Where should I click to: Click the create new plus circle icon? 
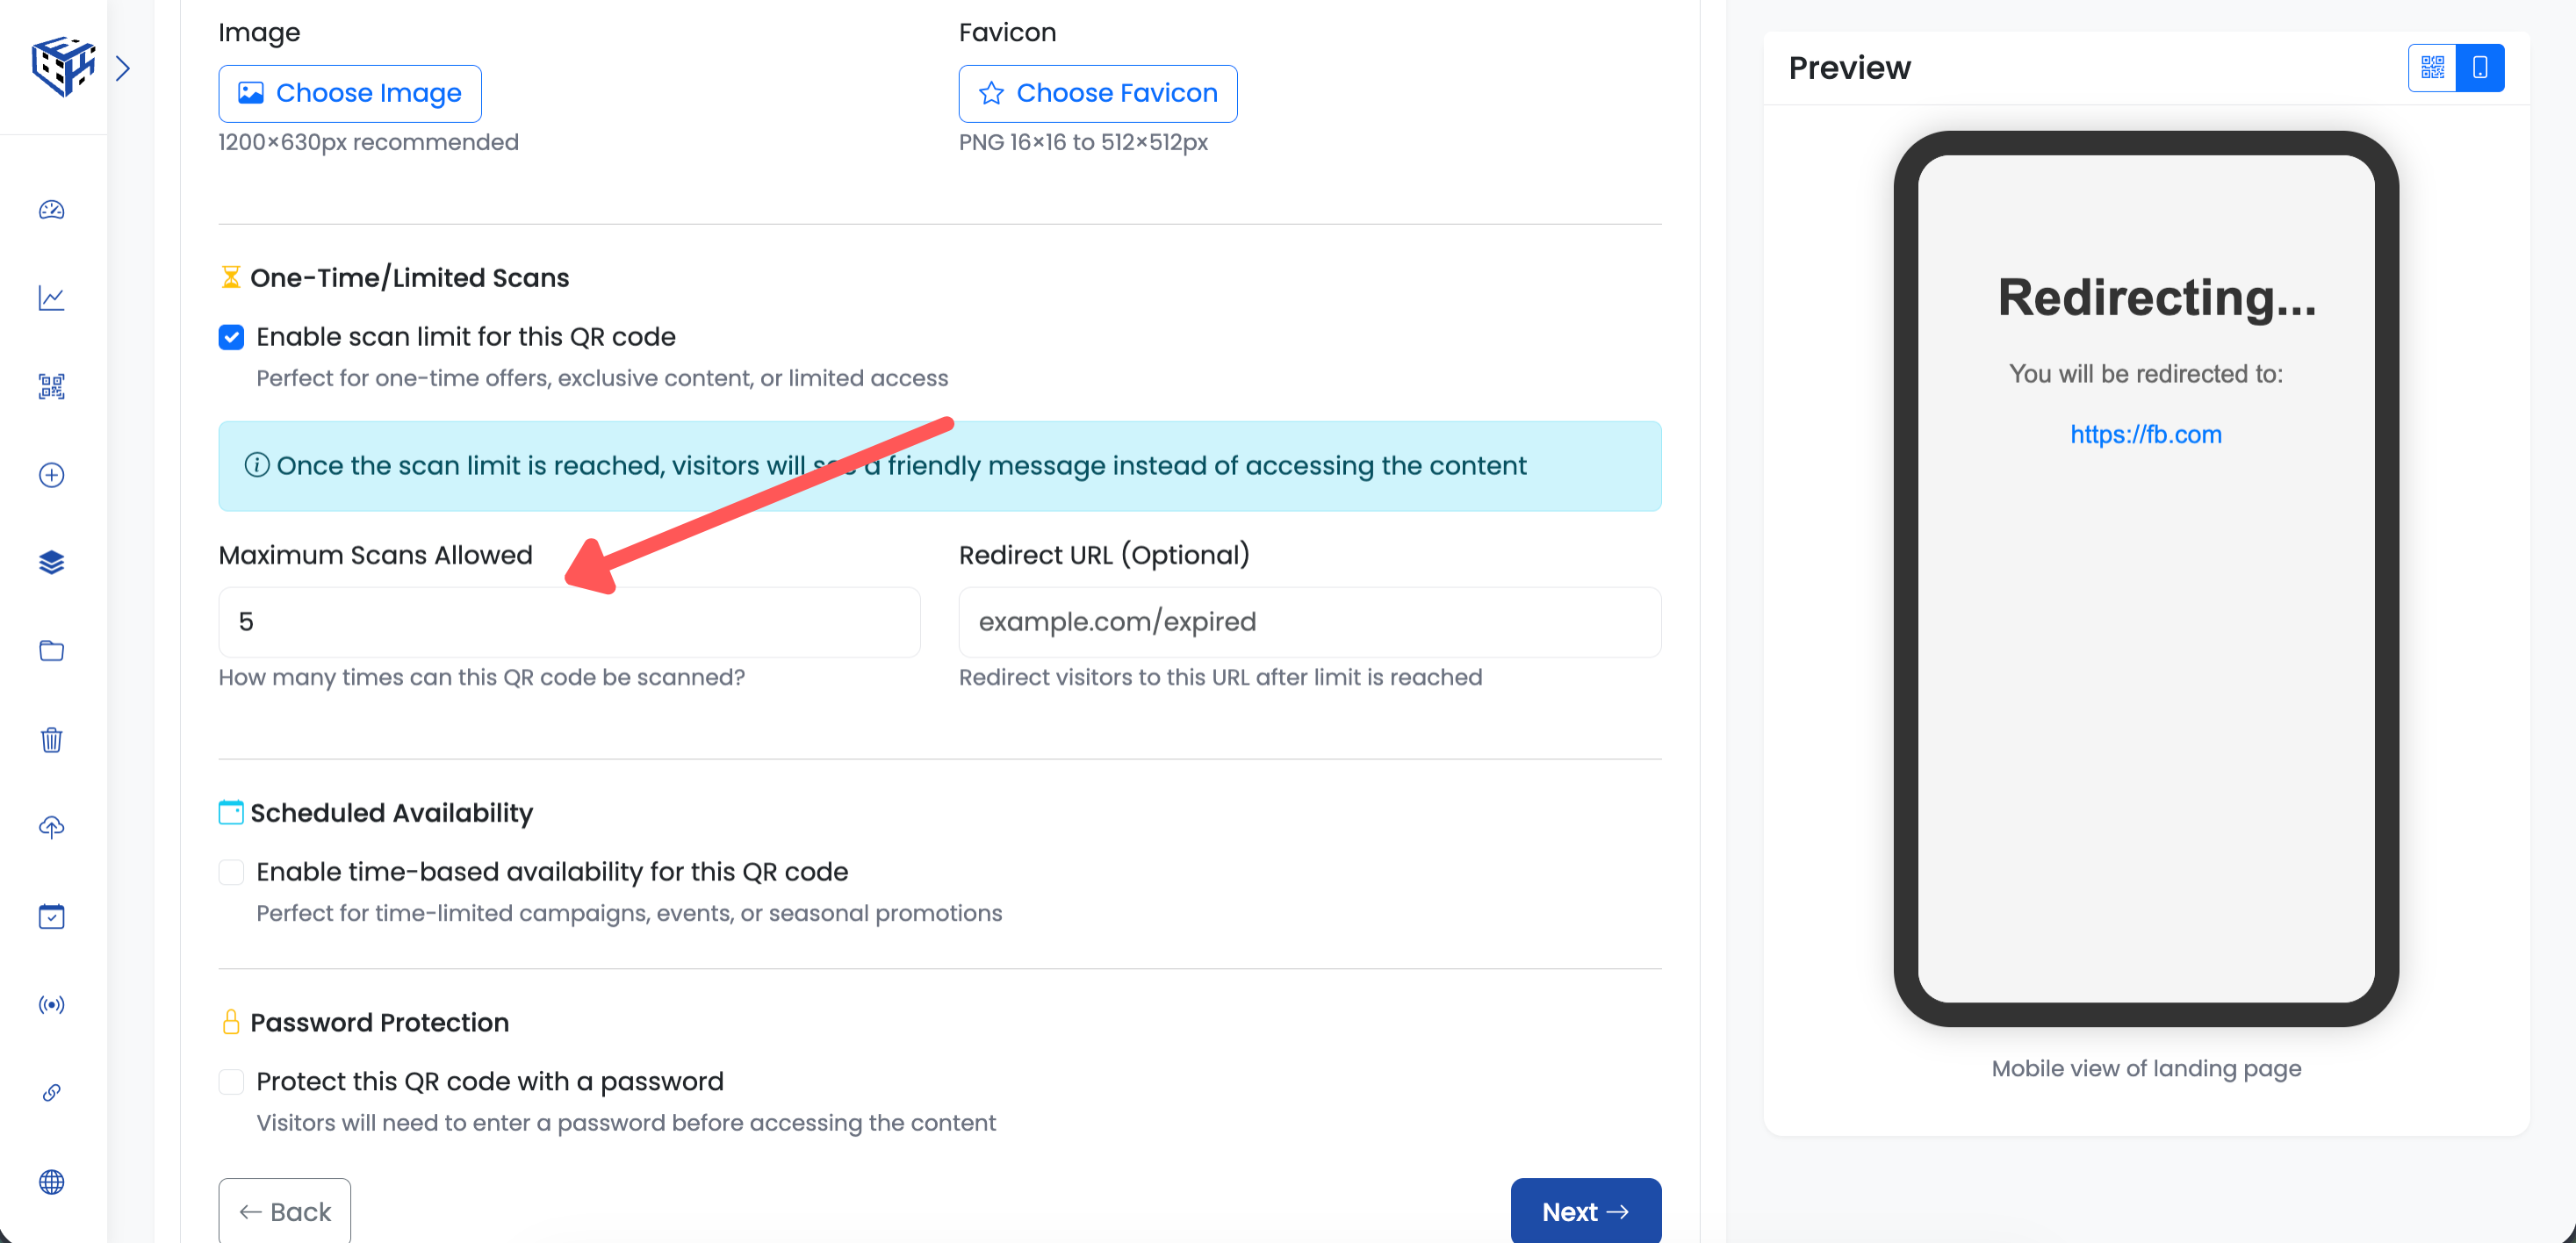point(52,475)
